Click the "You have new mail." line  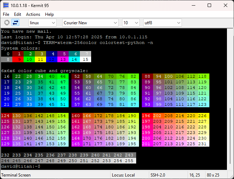tap(26, 31)
